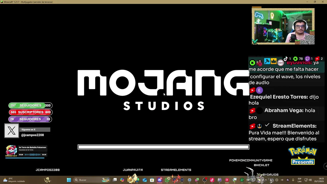327x184 pixels.
Task: Click the JCAMPOS2208 label at the bottom
Action: point(48,170)
